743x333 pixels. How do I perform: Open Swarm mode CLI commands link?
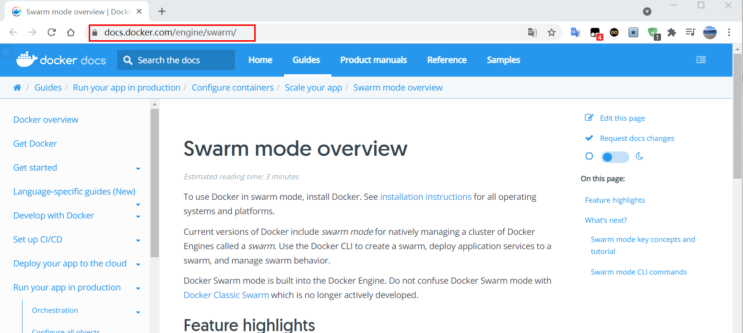tap(639, 272)
